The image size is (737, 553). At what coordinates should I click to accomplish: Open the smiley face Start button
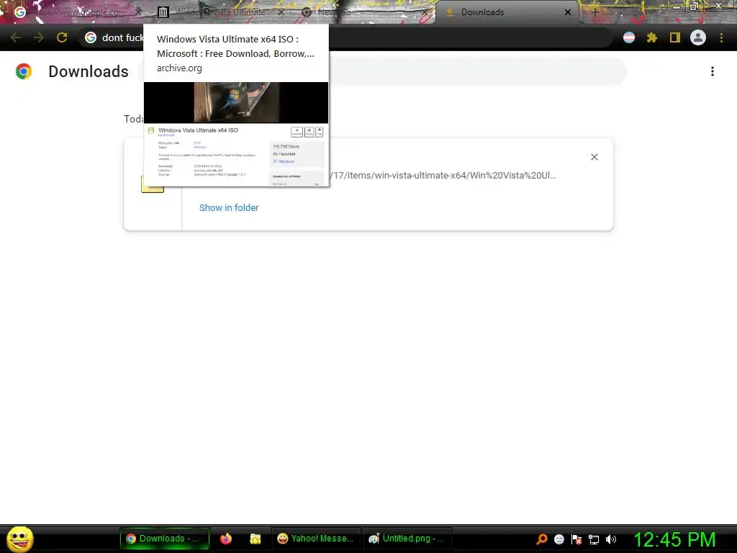pos(19,539)
